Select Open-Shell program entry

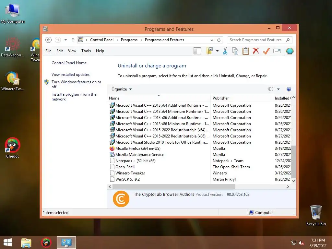[x=125, y=167]
